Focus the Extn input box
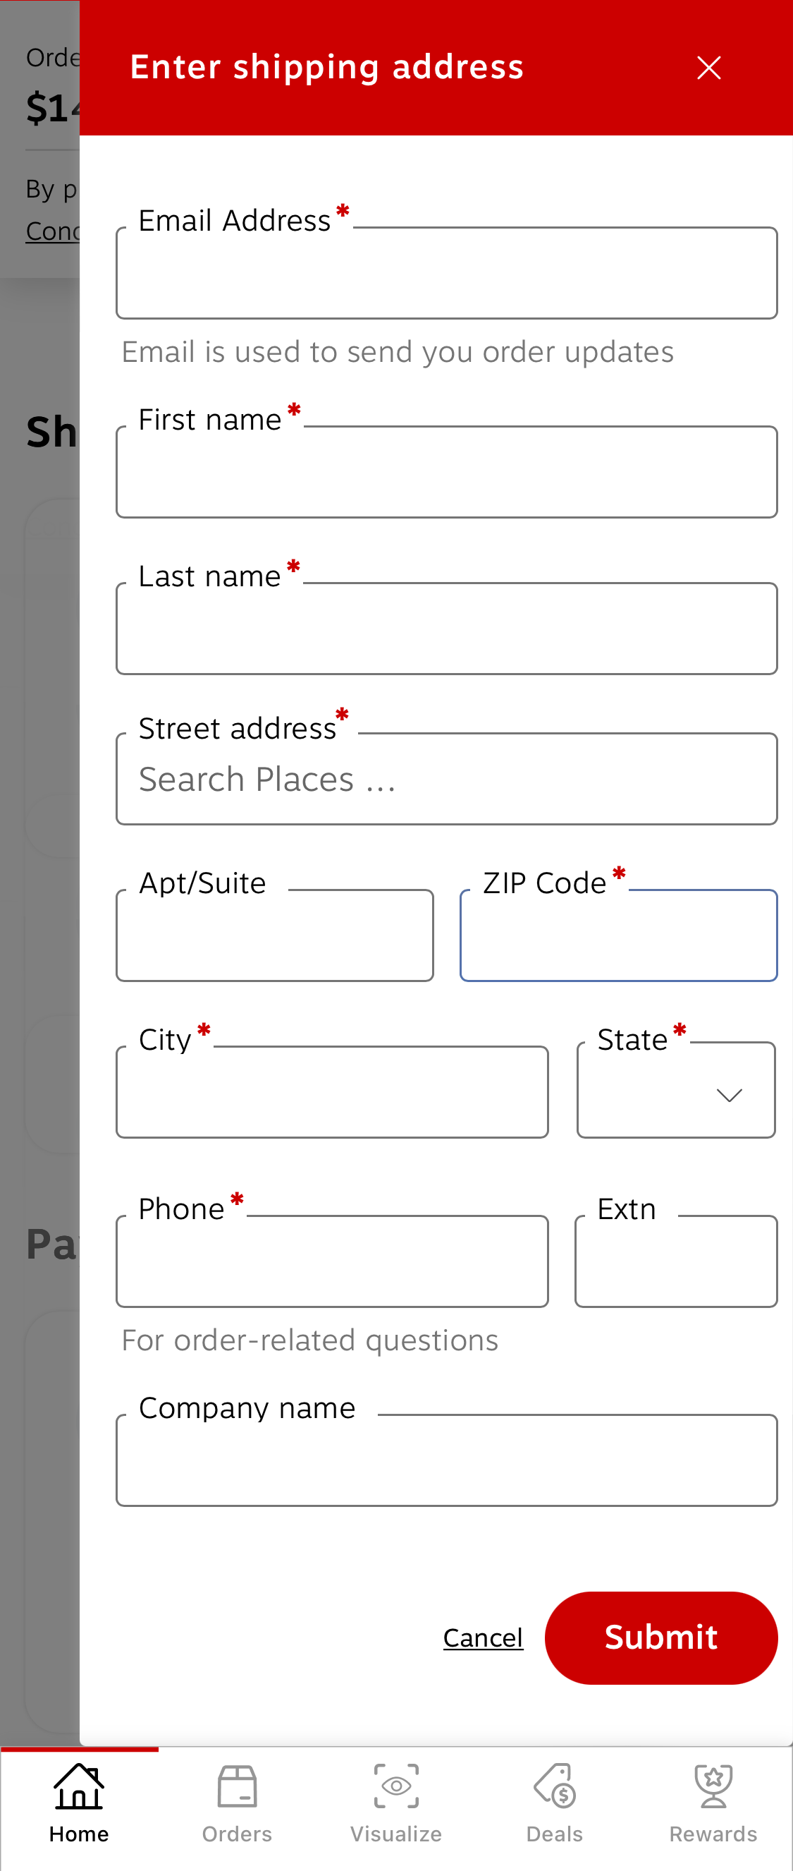The image size is (793, 1871). tap(675, 1262)
